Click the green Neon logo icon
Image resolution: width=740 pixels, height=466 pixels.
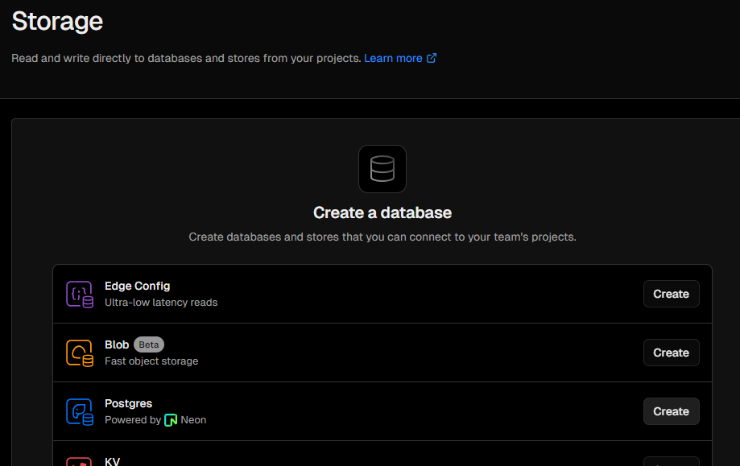pyautogui.click(x=171, y=420)
